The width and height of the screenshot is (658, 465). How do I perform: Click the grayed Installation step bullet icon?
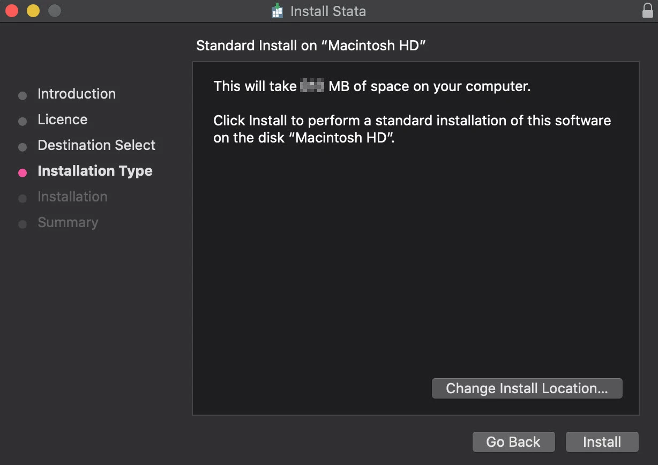(x=23, y=198)
